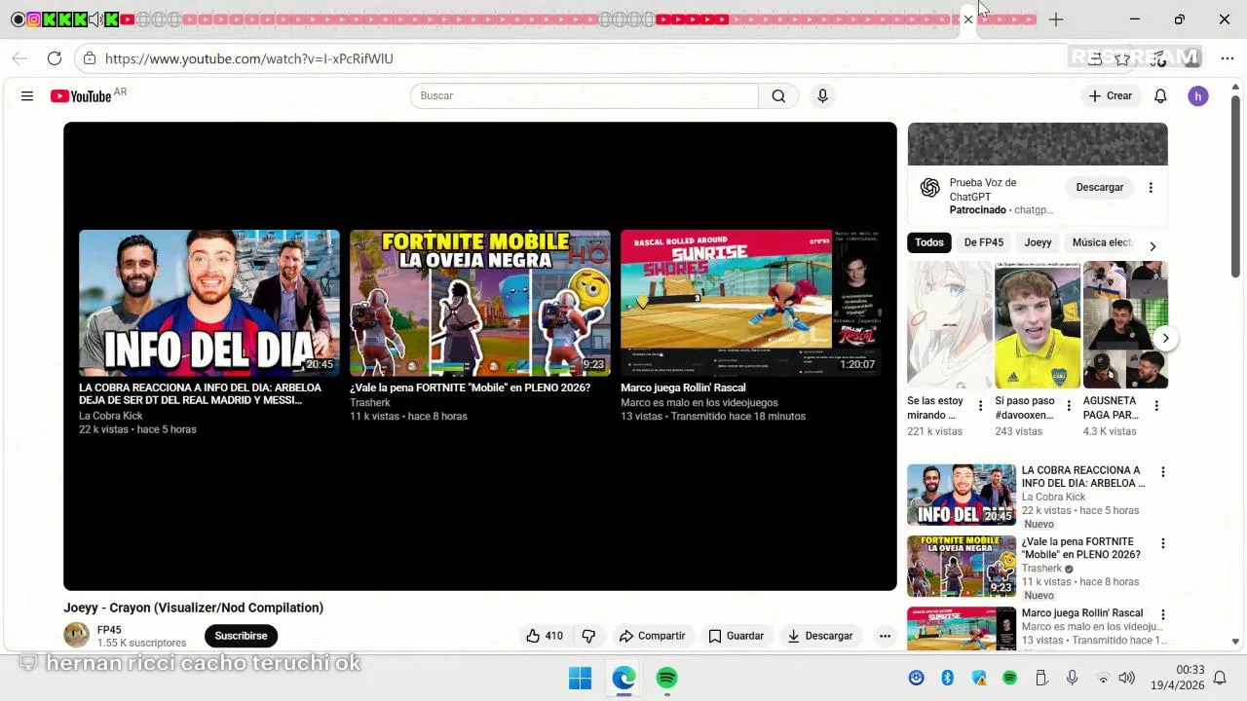Download video with Descargar button below player
Screen dimensions: 1247x701
pyautogui.click(x=819, y=636)
